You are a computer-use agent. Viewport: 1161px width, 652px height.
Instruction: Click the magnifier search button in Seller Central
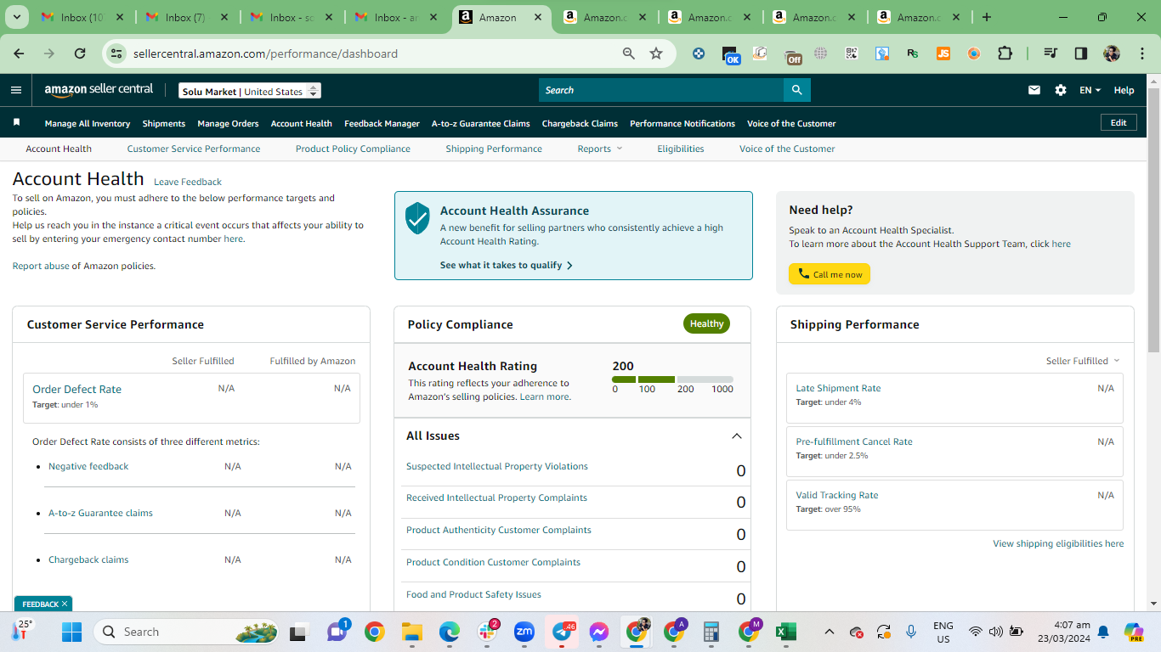pos(796,90)
